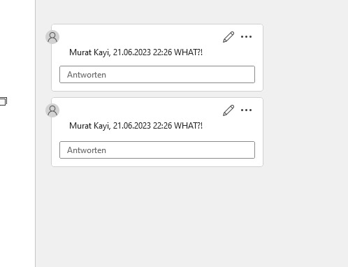Select the first comment's text line
This screenshot has height=267, width=348.
pos(136,52)
